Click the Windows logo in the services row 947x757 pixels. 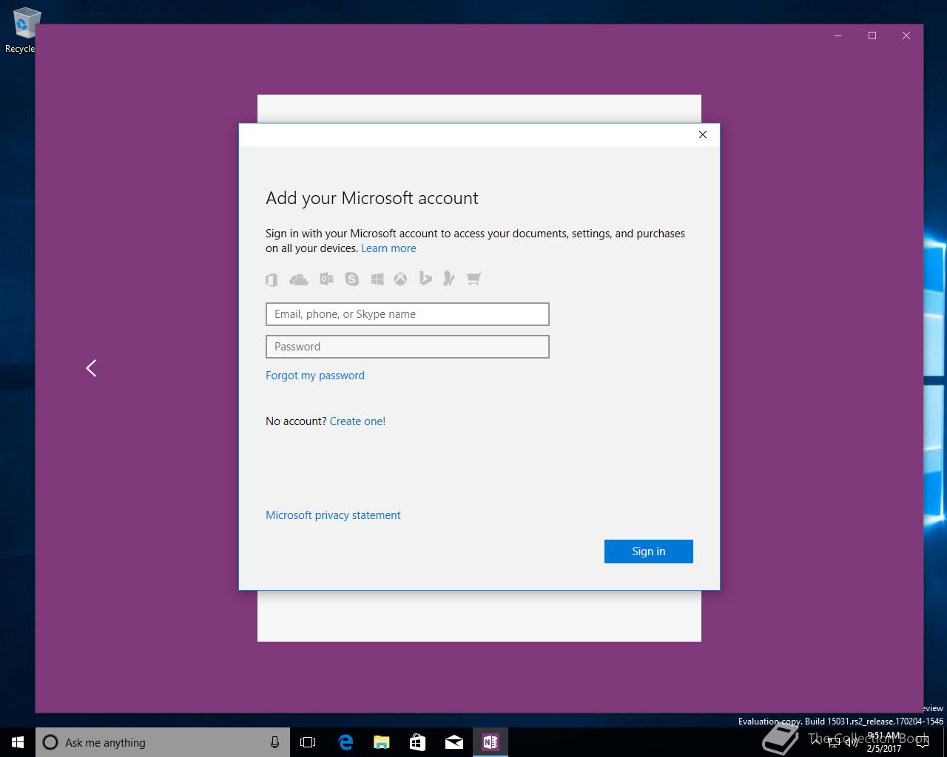coord(377,279)
